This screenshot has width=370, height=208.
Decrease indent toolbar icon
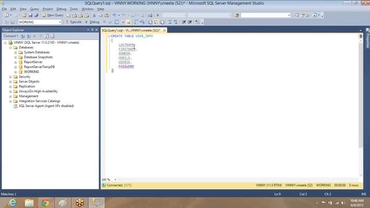pyautogui.click(x=184, y=22)
